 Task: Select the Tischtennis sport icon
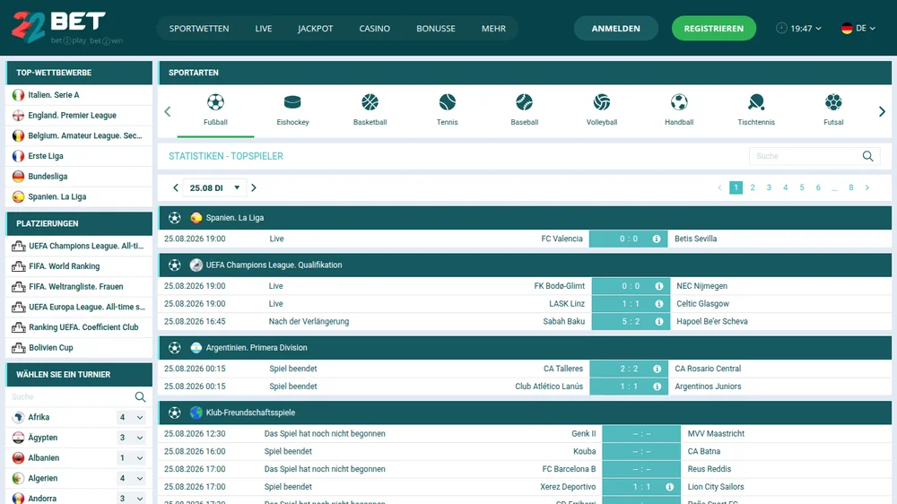click(x=756, y=102)
